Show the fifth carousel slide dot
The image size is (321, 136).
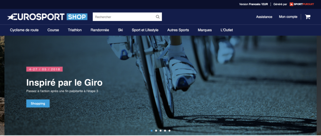169,131
